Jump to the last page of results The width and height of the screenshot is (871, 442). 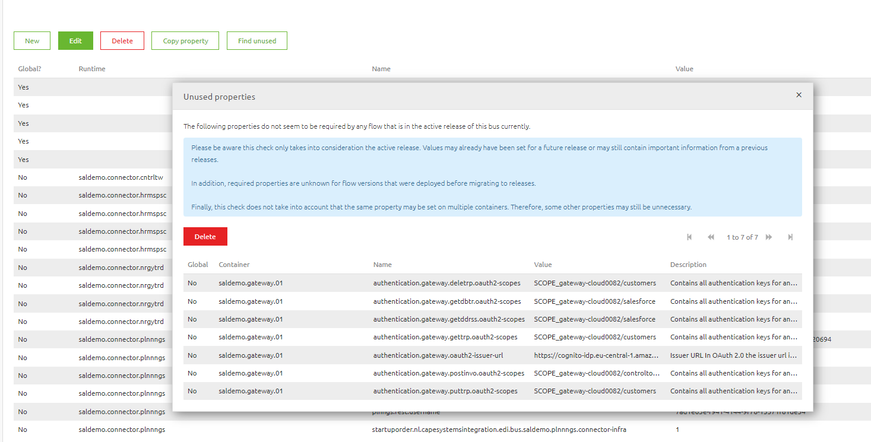click(790, 237)
